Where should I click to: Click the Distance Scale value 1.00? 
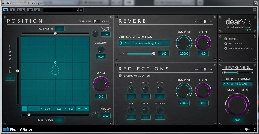(x=106, y=116)
